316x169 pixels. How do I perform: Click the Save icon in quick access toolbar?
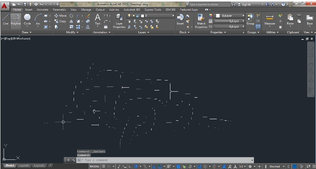coord(25,4)
